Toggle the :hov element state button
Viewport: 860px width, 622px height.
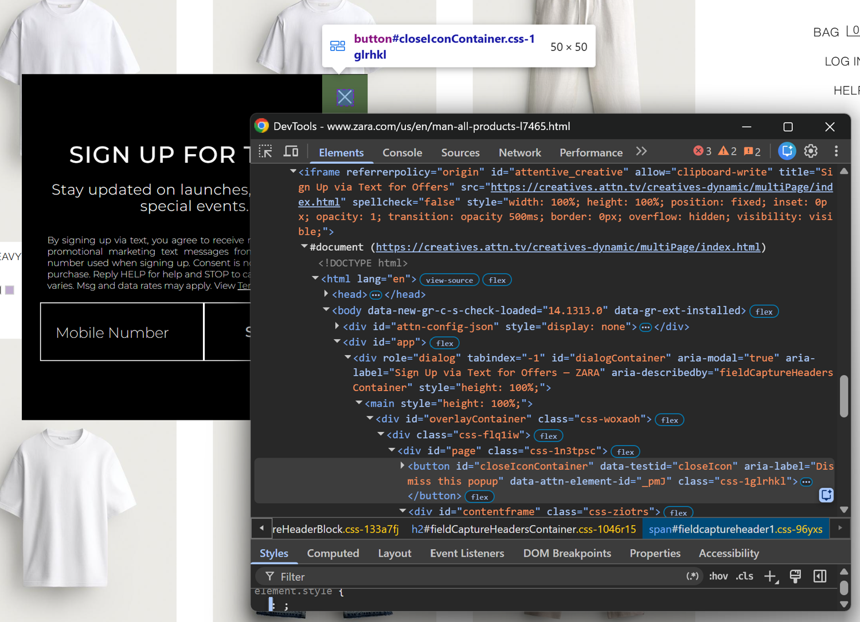pos(718,576)
